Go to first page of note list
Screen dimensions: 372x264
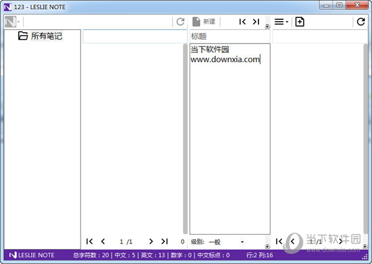[89, 242]
